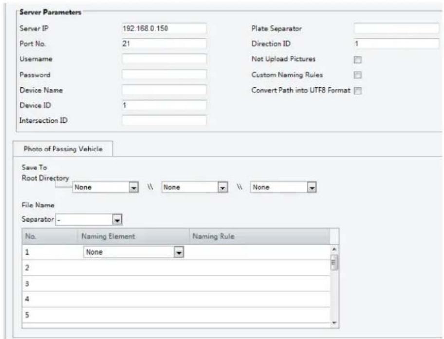The image size is (444, 339).
Task: Click the Naming Rule column header
Action: tap(259, 236)
